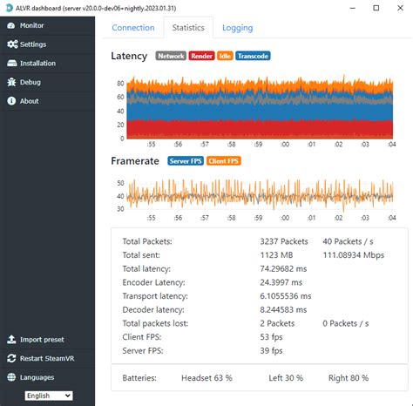Click the Import preset upload icon

[11, 339]
